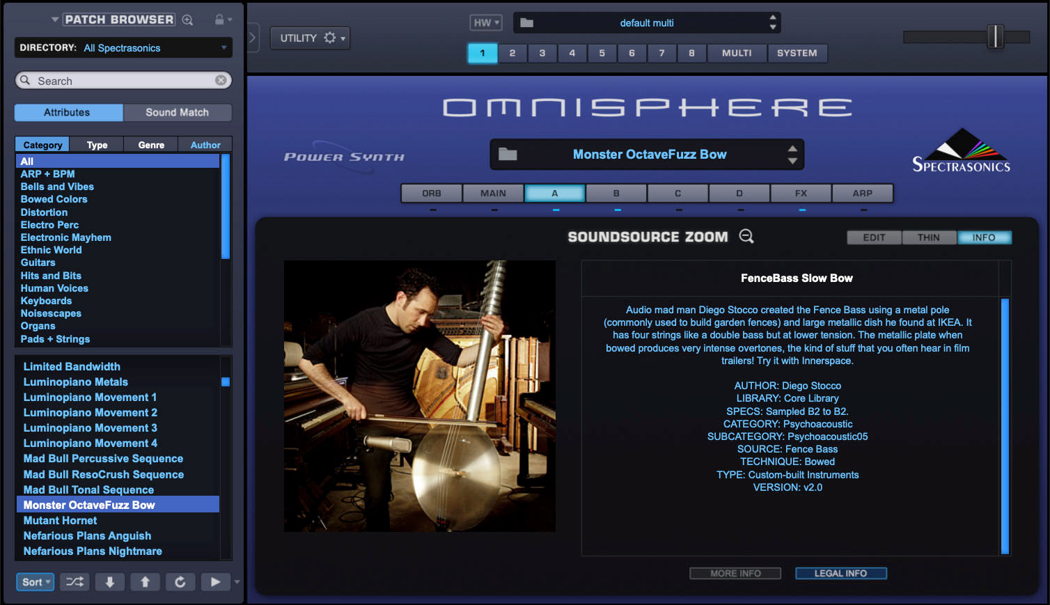Open the Sort dropdown
The width and height of the screenshot is (1050, 605).
coord(35,582)
